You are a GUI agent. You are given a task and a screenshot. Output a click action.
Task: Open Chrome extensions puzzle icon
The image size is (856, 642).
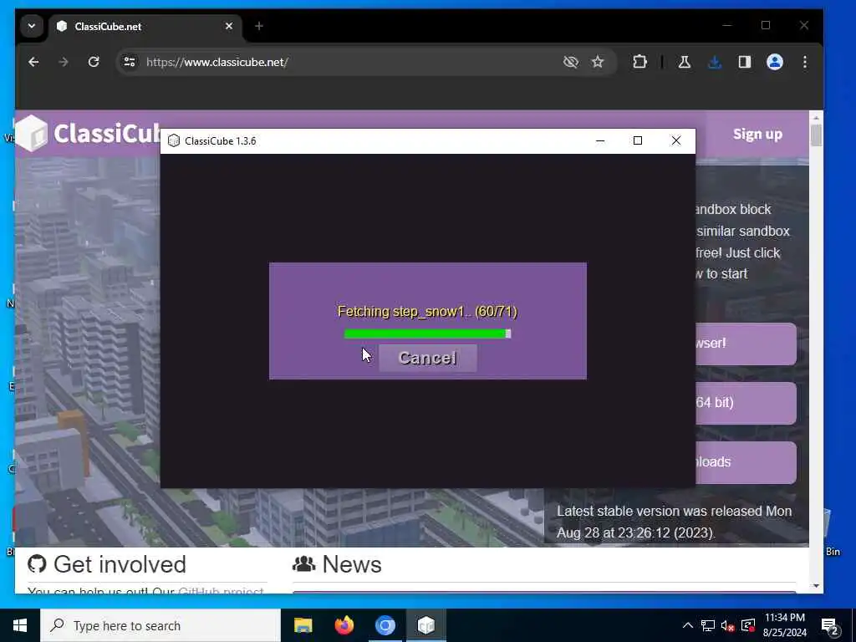(x=639, y=62)
